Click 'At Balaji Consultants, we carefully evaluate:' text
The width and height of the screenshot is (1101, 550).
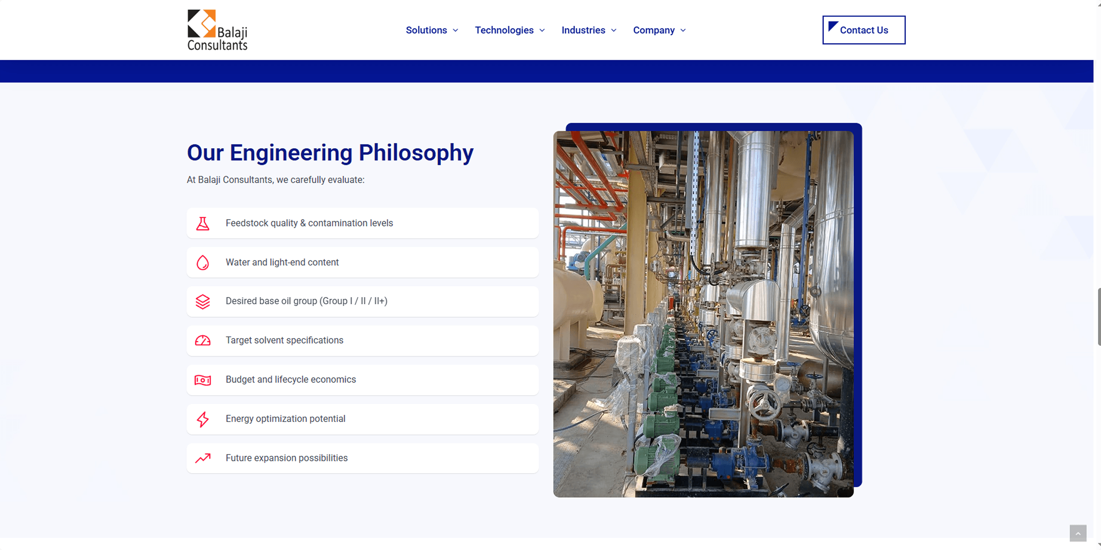pyautogui.click(x=276, y=180)
